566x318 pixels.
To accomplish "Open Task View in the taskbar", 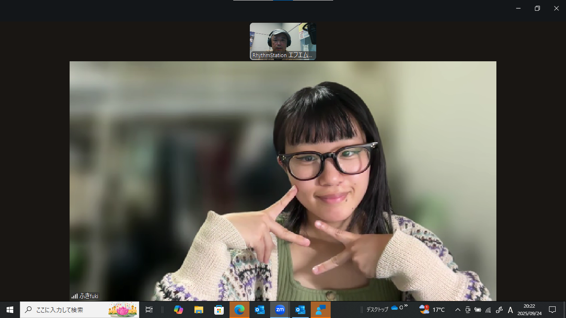I will click(149, 310).
